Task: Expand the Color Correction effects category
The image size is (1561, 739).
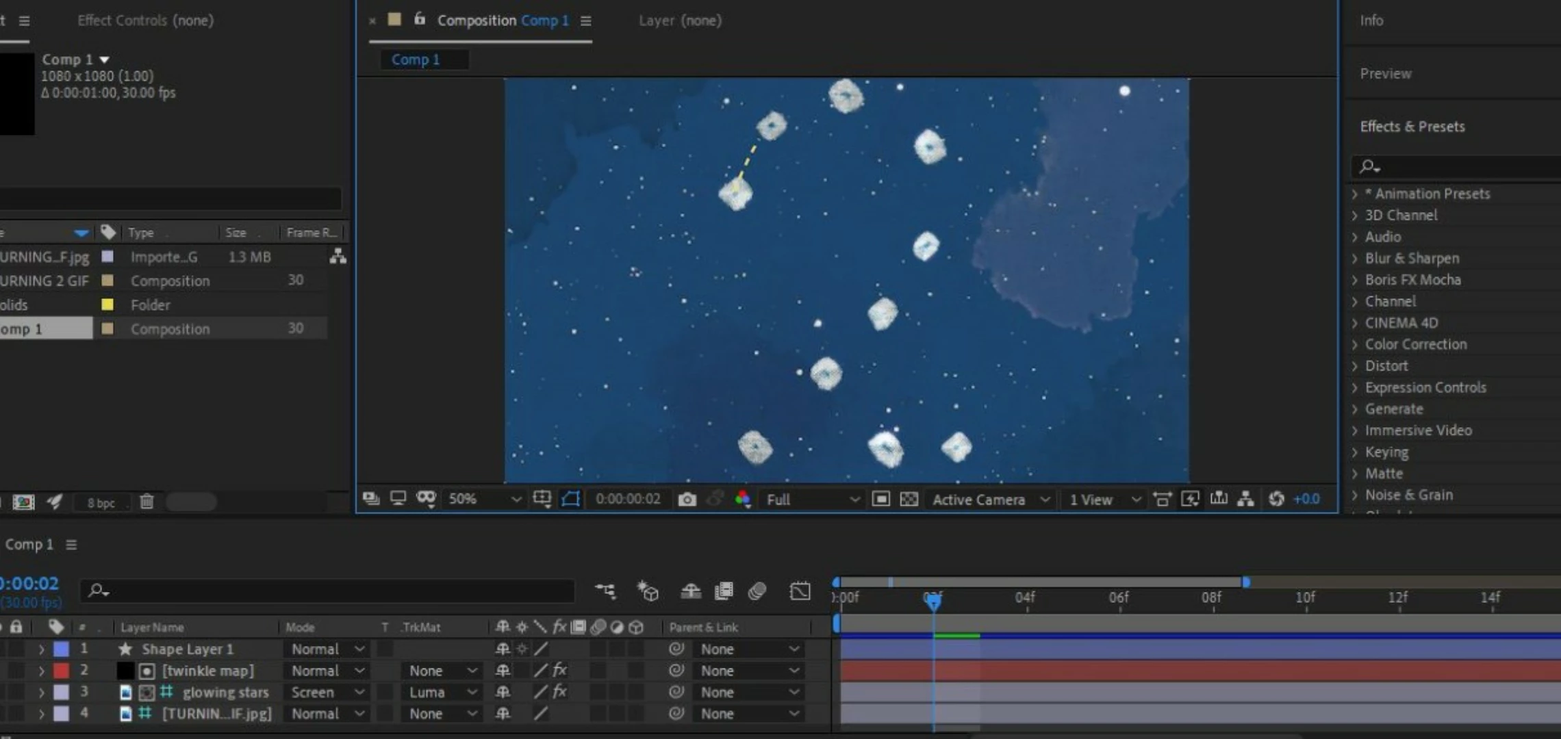Action: click(1415, 344)
